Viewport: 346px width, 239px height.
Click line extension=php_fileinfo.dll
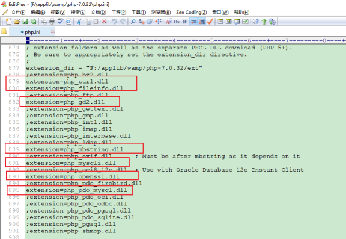pyautogui.click(x=74, y=88)
